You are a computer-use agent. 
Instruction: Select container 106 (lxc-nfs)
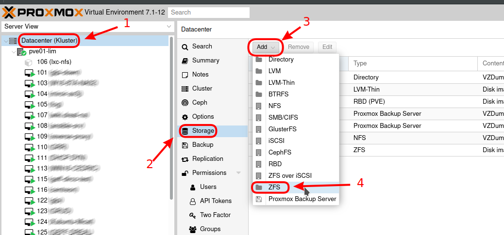(54, 62)
